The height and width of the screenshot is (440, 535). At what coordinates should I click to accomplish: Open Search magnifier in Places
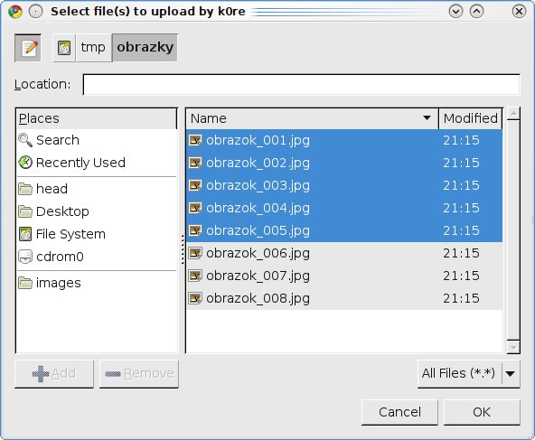coord(25,140)
